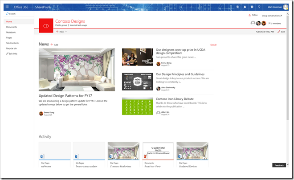Click the pencil icon beside Edit links
Viewport: 294px width, 180px height.
pyautogui.click(x=7, y=53)
